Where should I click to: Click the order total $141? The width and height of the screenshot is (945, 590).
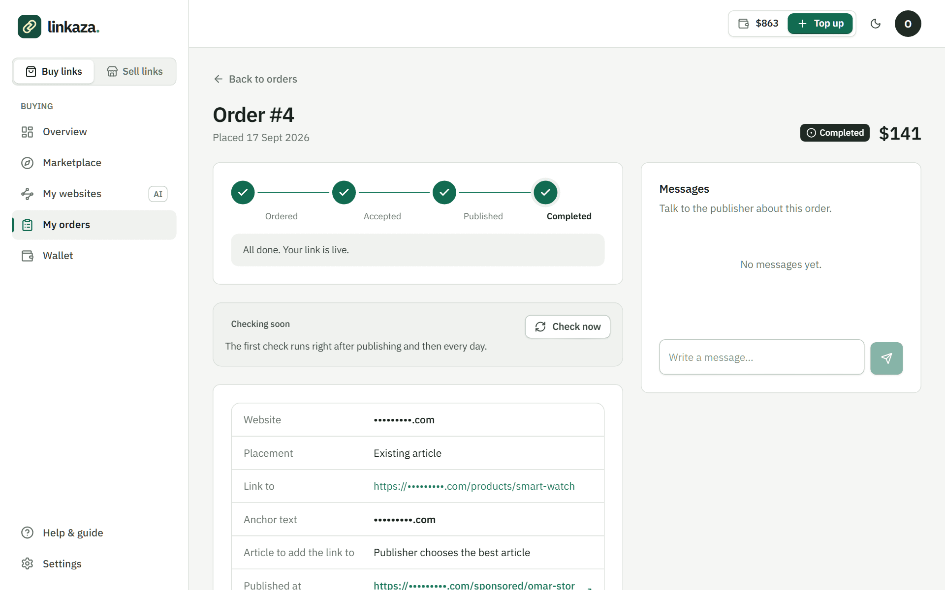pyautogui.click(x=900, y=133)
